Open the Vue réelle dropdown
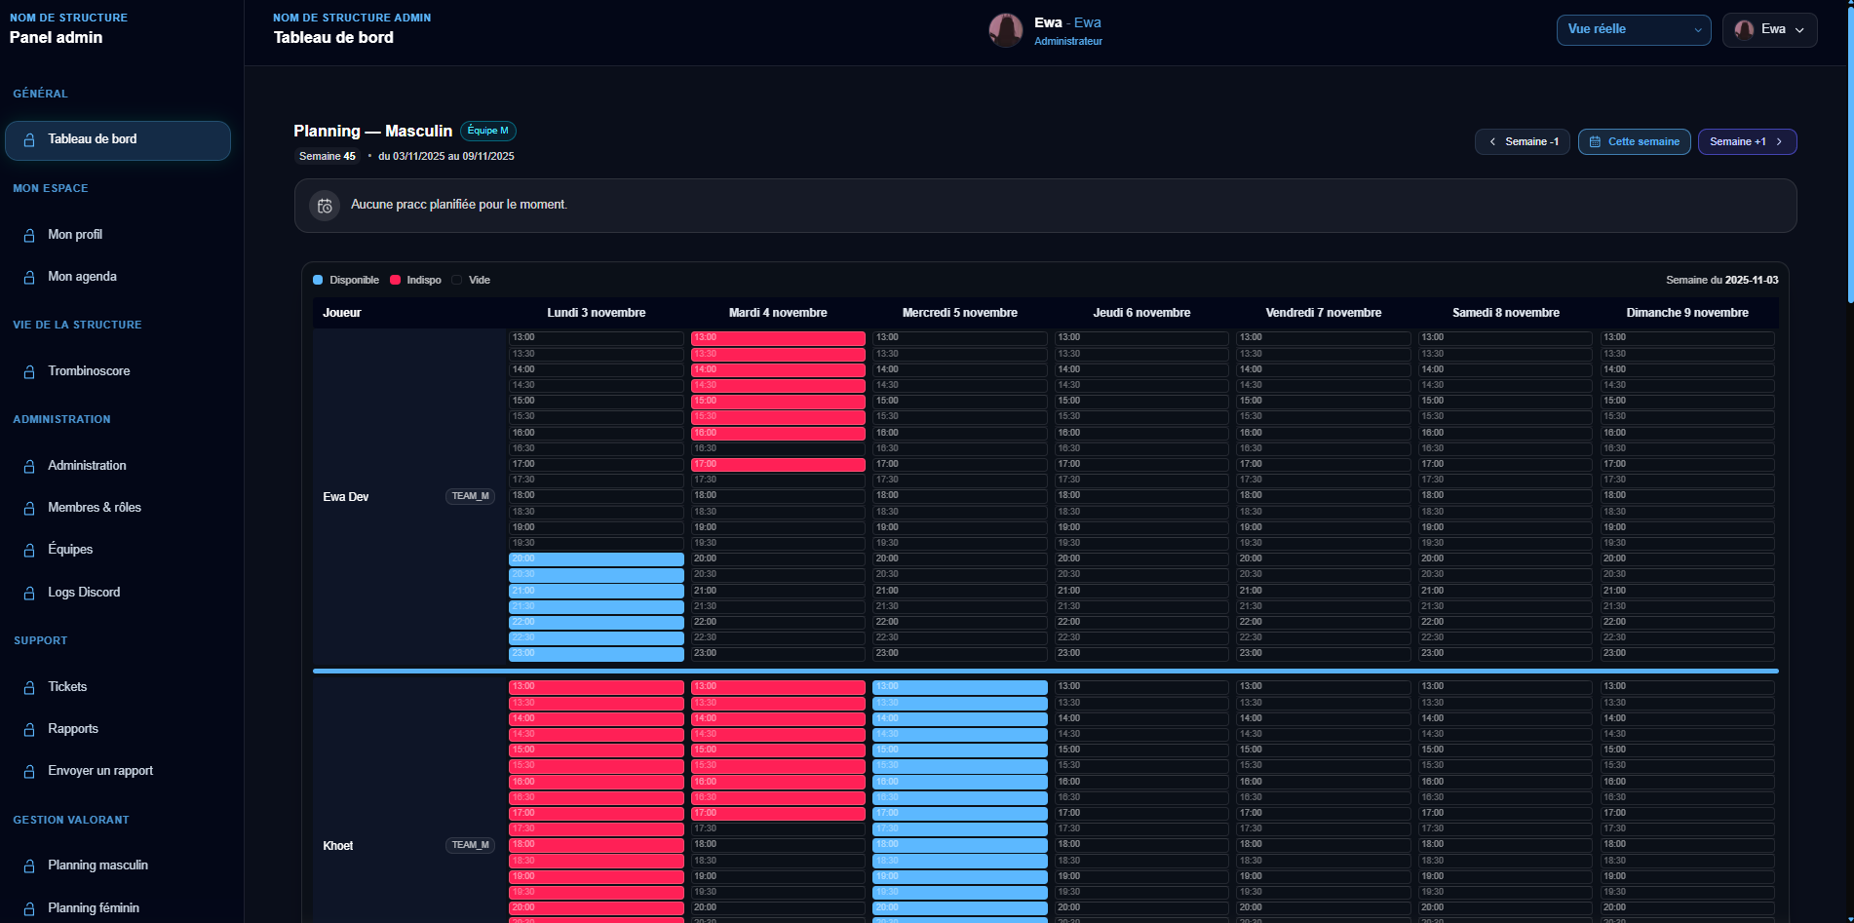Screen dimensions: 1854x923 (x=1633, y=29)
